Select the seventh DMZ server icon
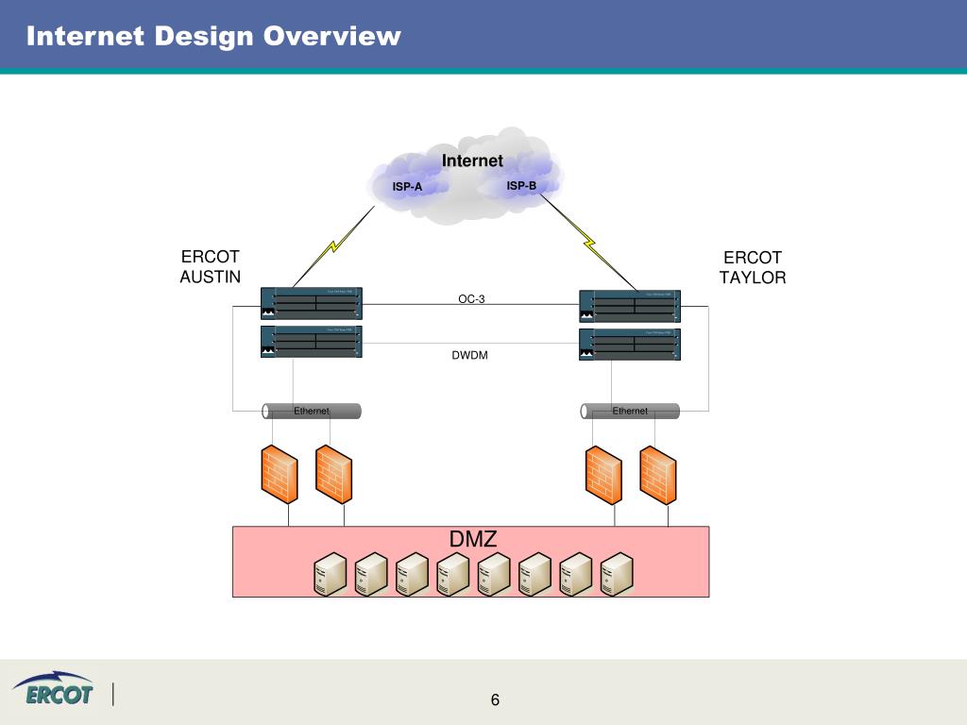Image resolution: width=967 pixels, height=725 pixels. tap(576, 574)
